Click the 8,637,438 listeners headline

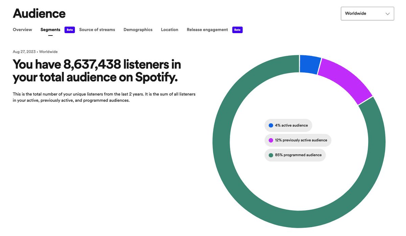coord(97,71)
